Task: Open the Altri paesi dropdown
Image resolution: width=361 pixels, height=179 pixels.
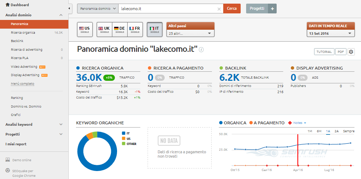Action: point(190,33)
